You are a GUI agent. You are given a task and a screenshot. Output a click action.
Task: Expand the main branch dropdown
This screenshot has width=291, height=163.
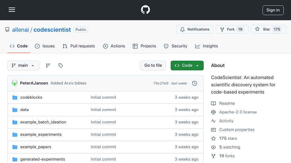click(23, 66)
